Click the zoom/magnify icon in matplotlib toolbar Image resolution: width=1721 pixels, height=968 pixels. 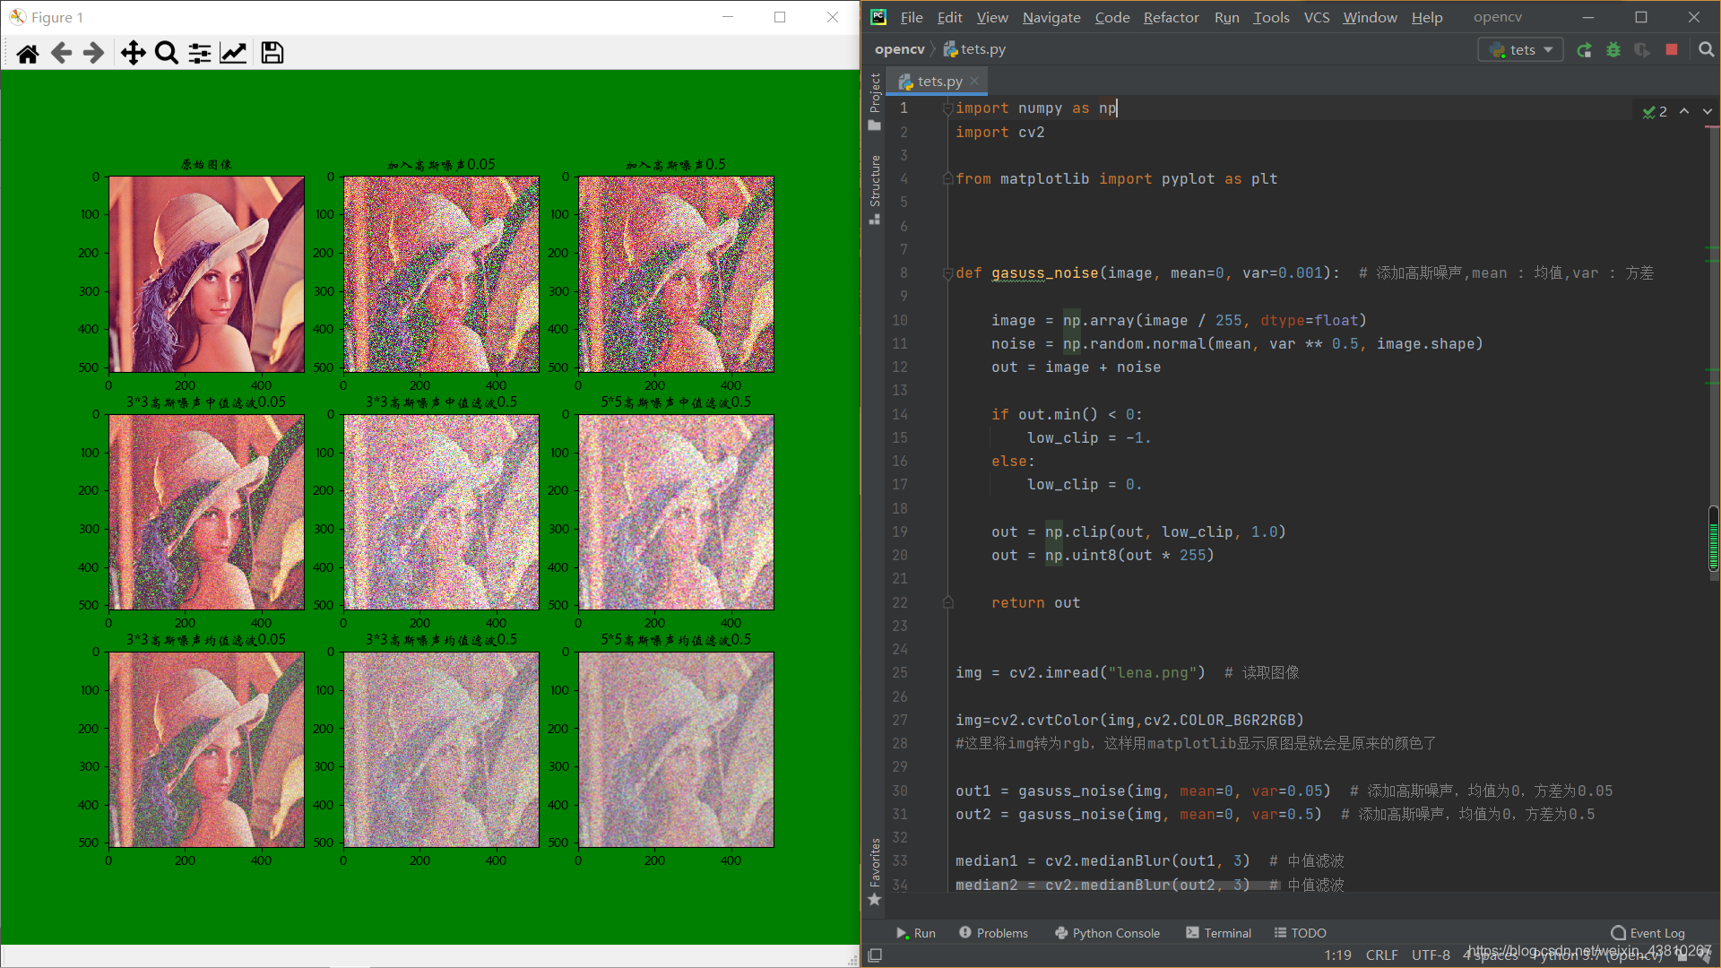(x=167, y=52)
